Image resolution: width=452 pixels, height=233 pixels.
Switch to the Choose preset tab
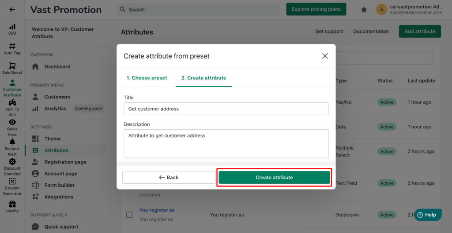click(x=147, y=78)
